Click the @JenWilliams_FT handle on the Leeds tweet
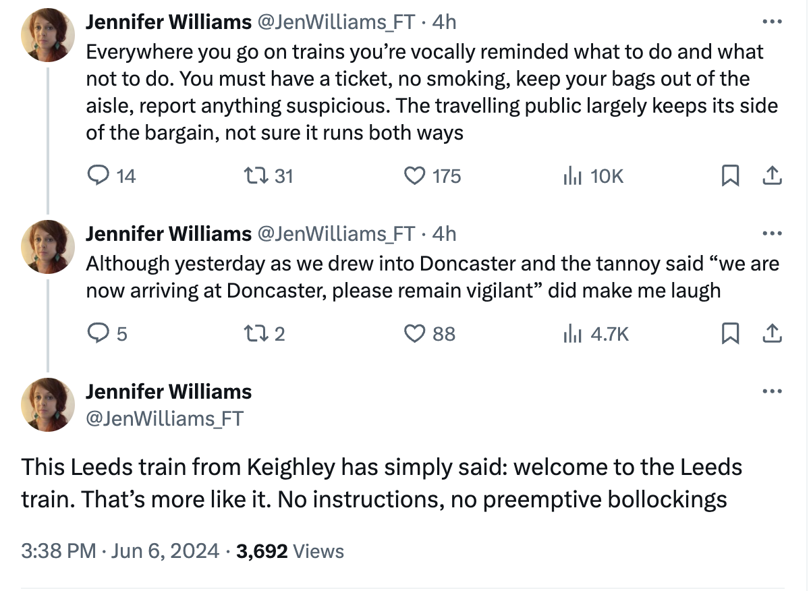Viewport: 811px width, 591px height. (164, 418)
